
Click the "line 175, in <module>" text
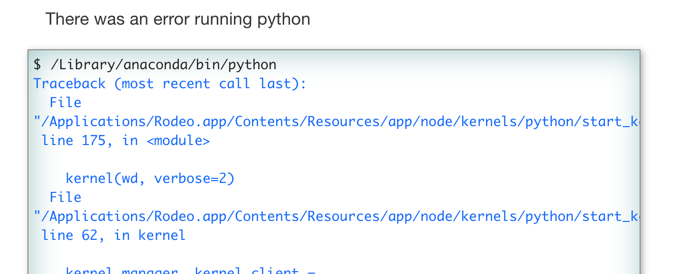126,141
